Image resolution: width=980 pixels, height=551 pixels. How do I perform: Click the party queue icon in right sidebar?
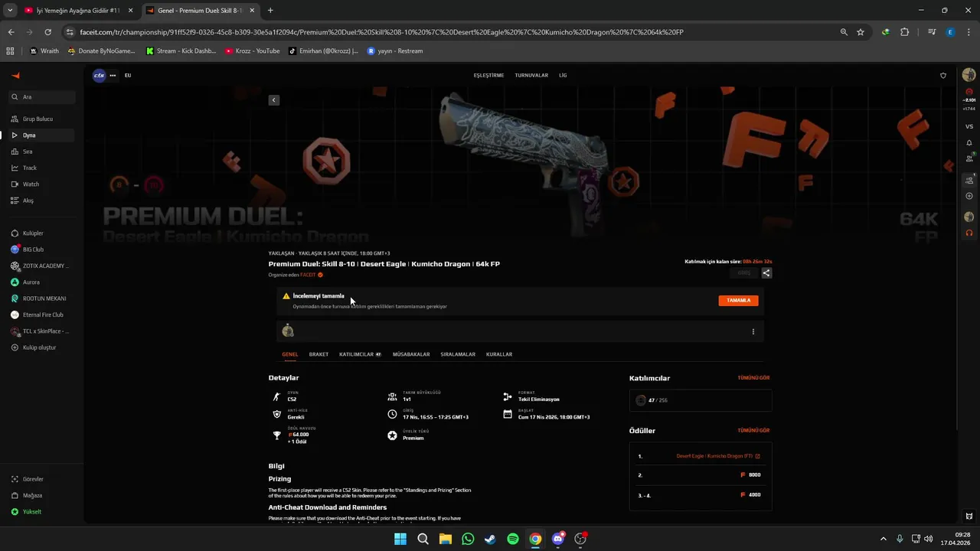[969, 181]
